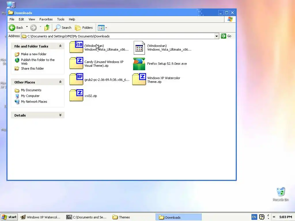The width and height of the screenshot is (295, 221).
Task: Click the grayed Forward arrow icon
Action: [x=33, y=28]
